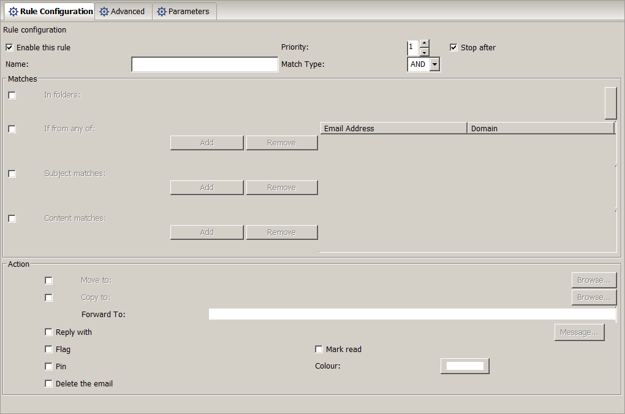Click the gear icon on Advanced tab
The image size is (625, 414).
pyautogui.click(x=104, y=12)
